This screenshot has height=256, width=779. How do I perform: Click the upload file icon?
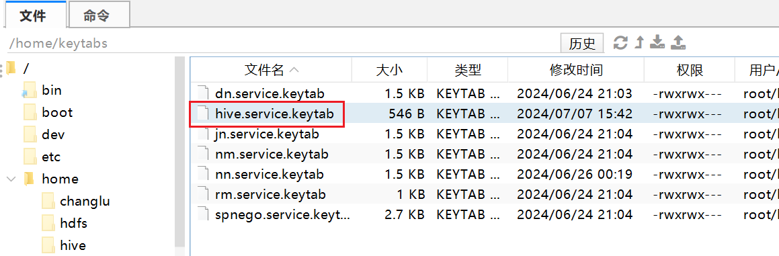click(678, 42)
